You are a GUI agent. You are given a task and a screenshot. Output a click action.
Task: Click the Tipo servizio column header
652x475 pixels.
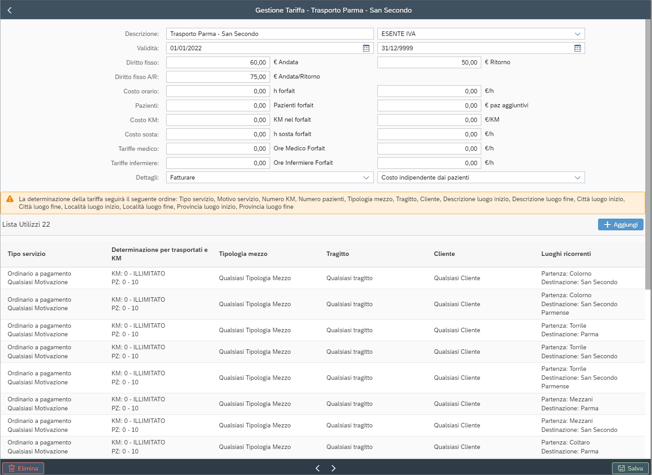click(x=27, y=254)
